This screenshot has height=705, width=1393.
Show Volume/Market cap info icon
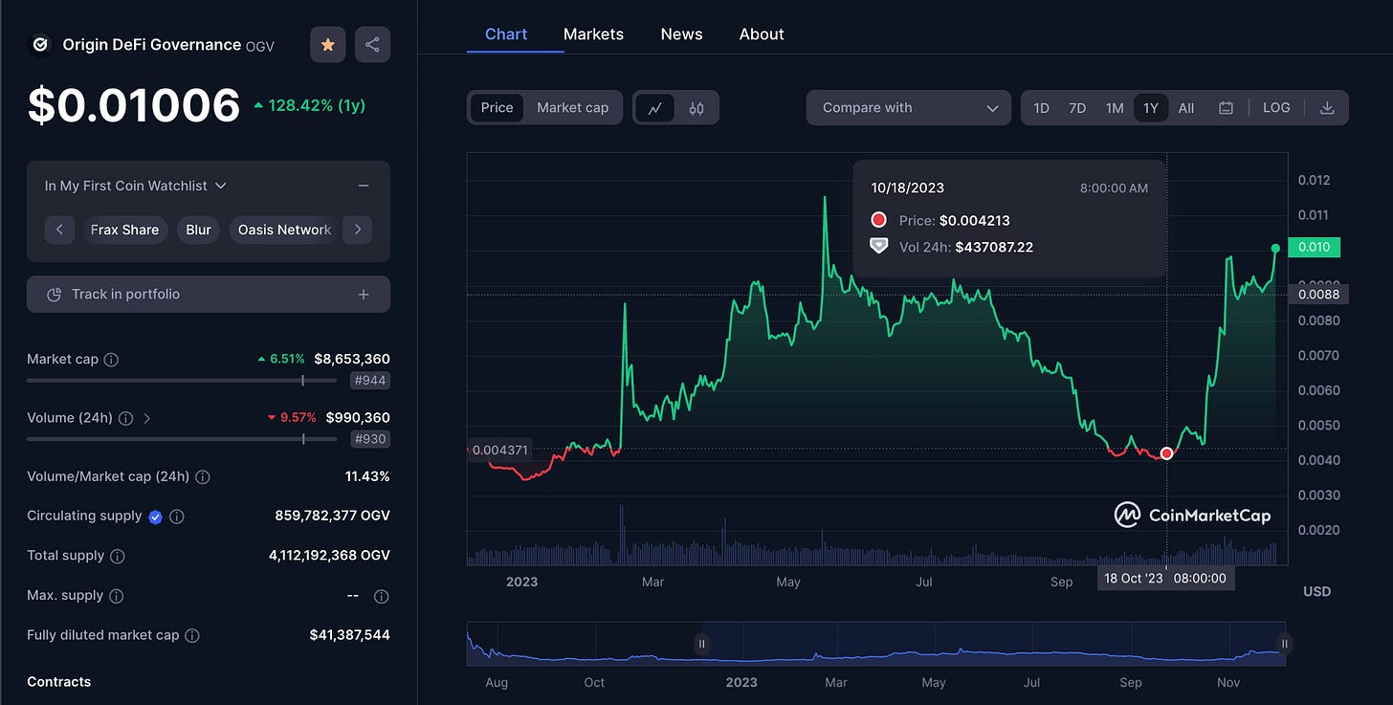point(203,476)
